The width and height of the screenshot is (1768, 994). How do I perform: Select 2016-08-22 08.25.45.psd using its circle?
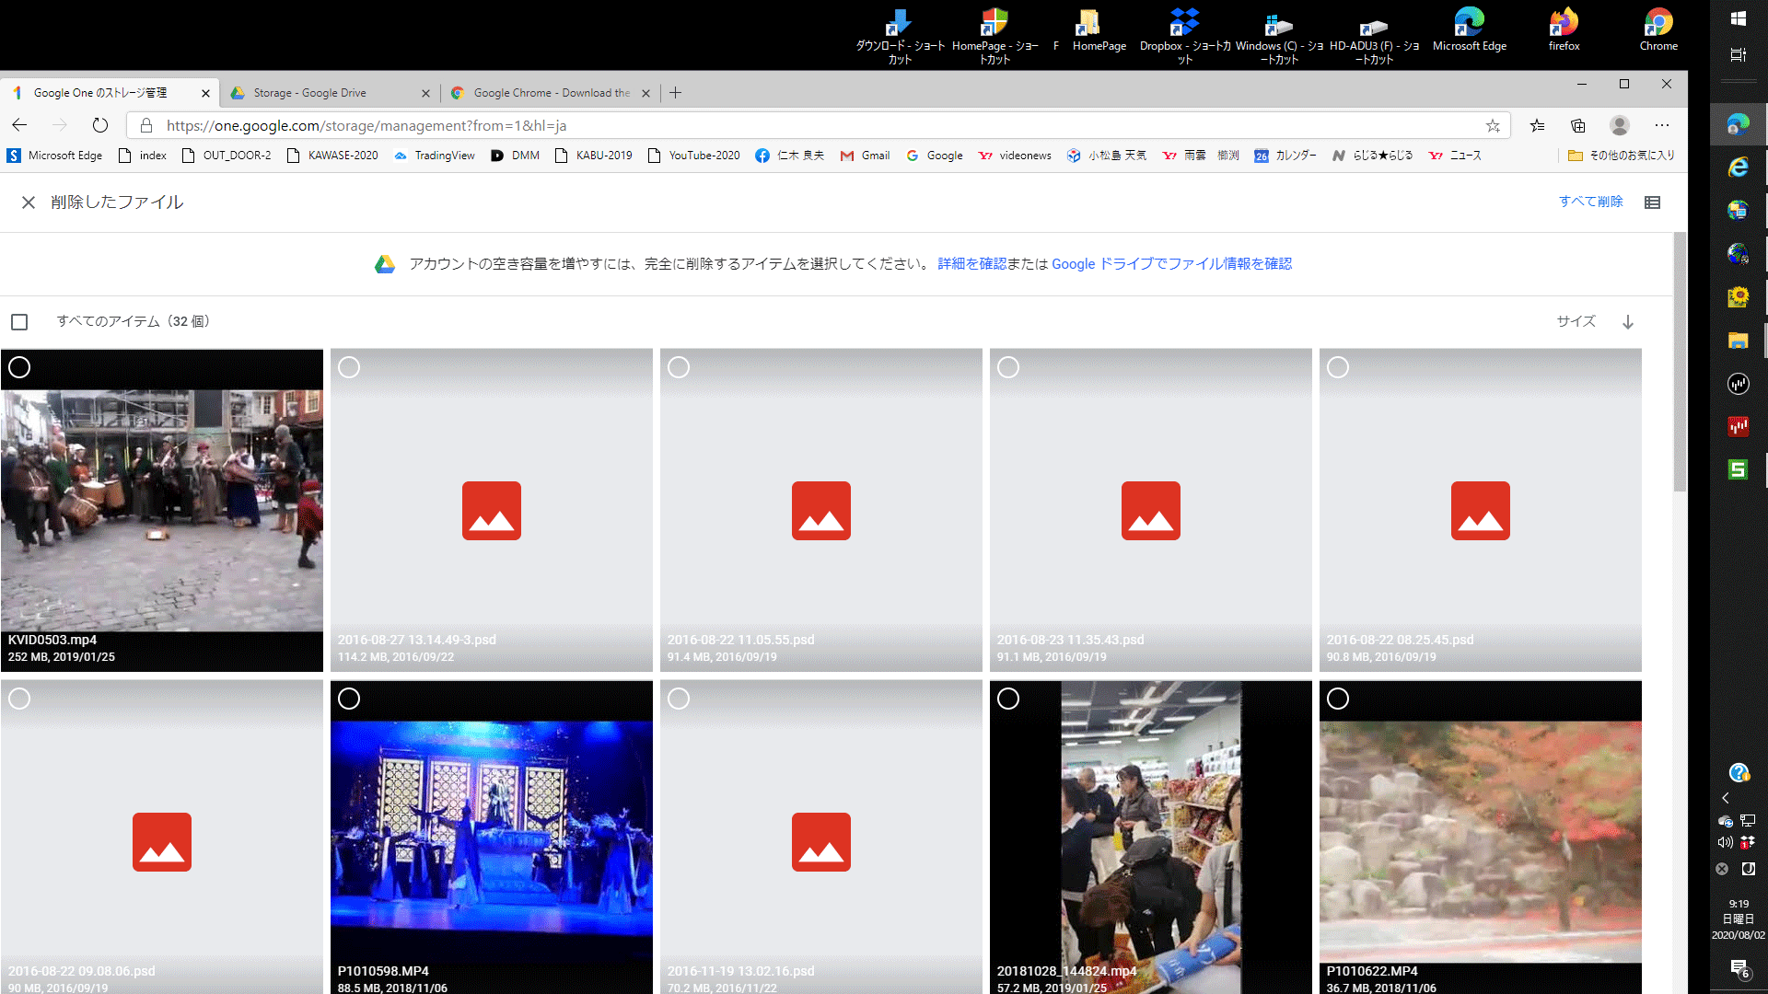click(x=1338, y=367)
